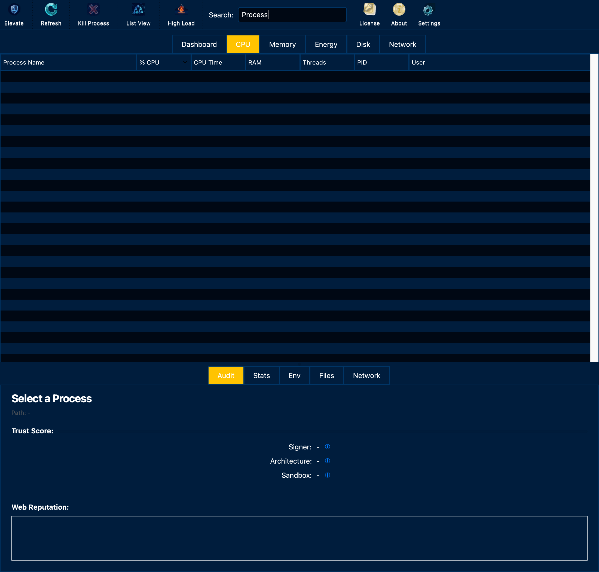The image size is (599, 572).
Task: Click info icon next to Architecture
Action: [x=327, y=461]
